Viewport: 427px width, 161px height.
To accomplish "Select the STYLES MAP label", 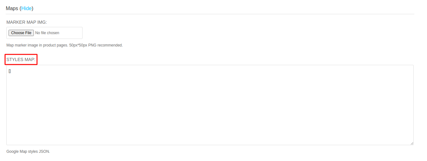I will pos(21,59).
